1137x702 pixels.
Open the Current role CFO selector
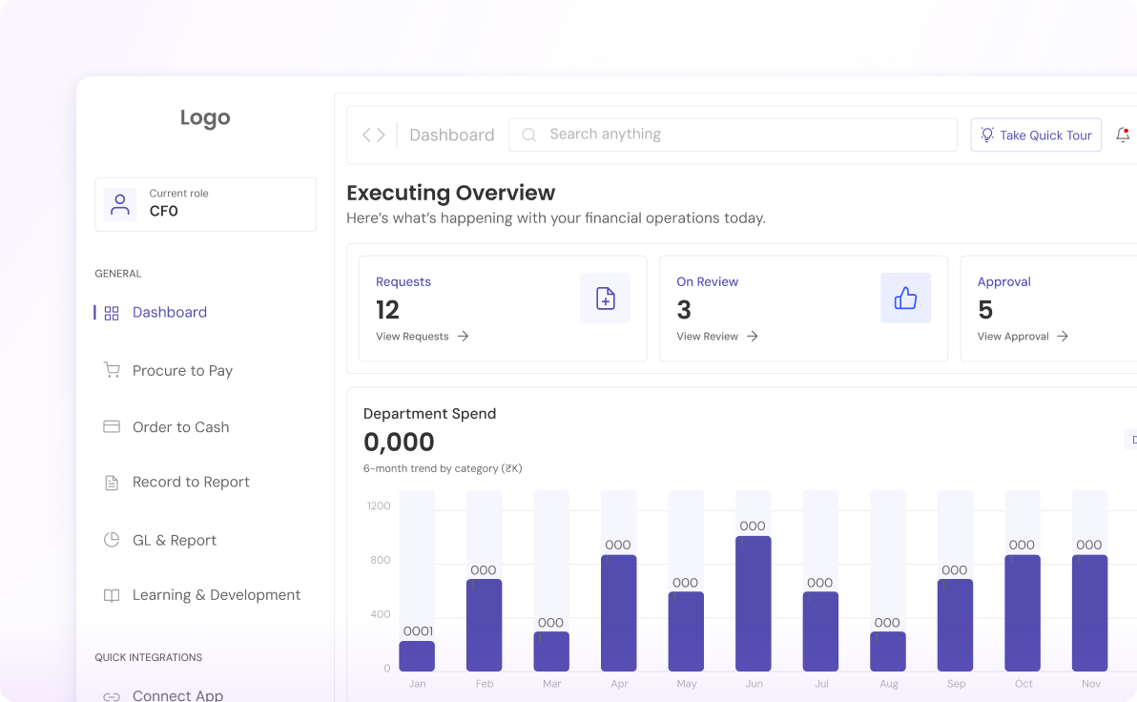point(205,204)
